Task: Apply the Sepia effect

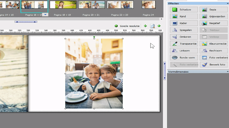Action: click(x=214, y=10)
